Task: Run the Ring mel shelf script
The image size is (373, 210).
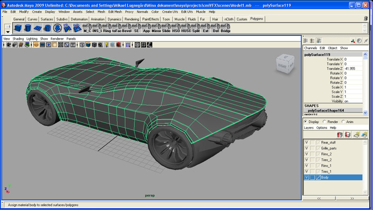Action: click(x=107, y=28)
